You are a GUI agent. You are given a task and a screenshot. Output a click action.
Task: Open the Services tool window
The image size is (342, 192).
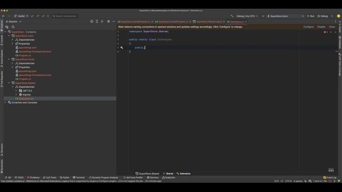(x=153, y=178)
